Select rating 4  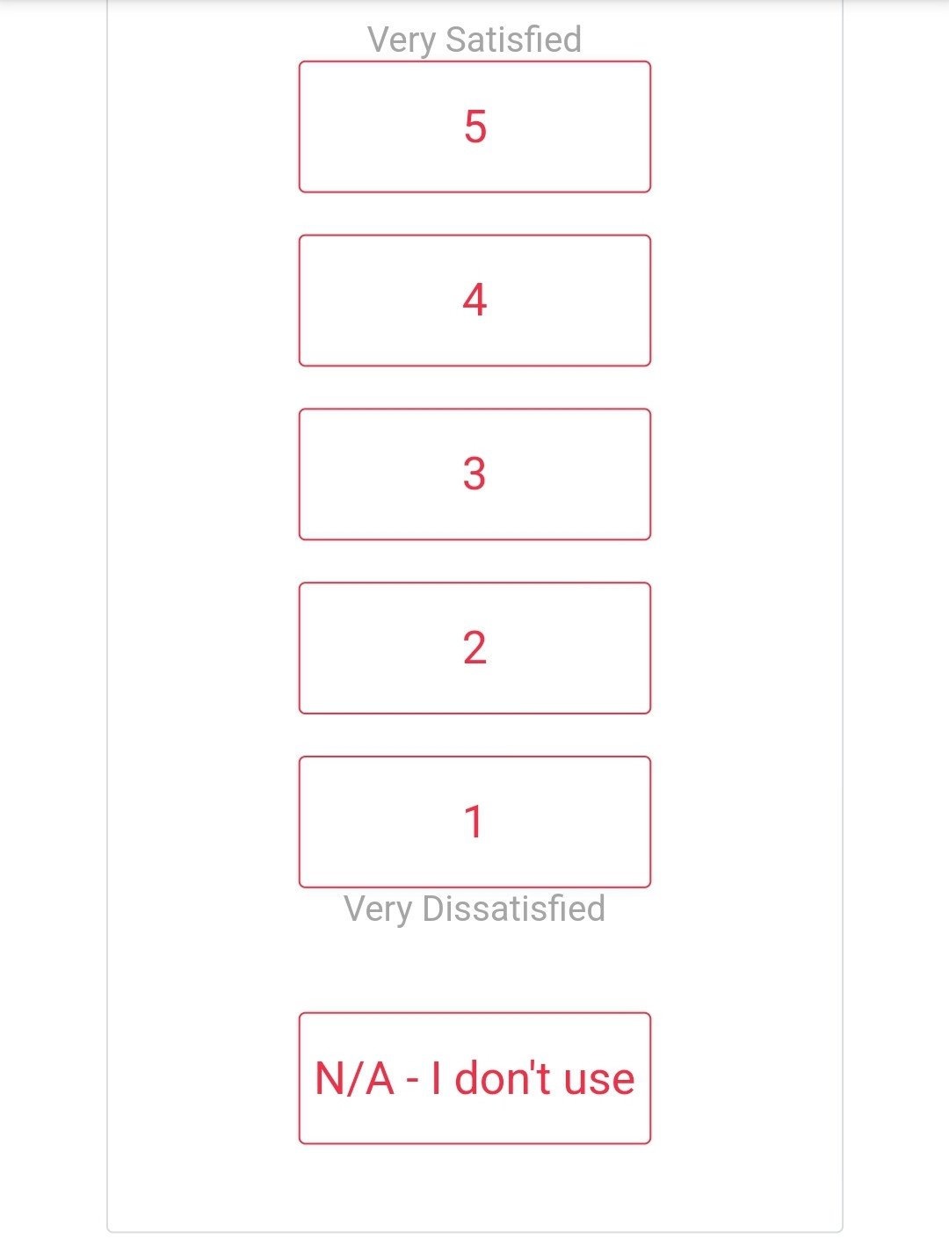474,301
